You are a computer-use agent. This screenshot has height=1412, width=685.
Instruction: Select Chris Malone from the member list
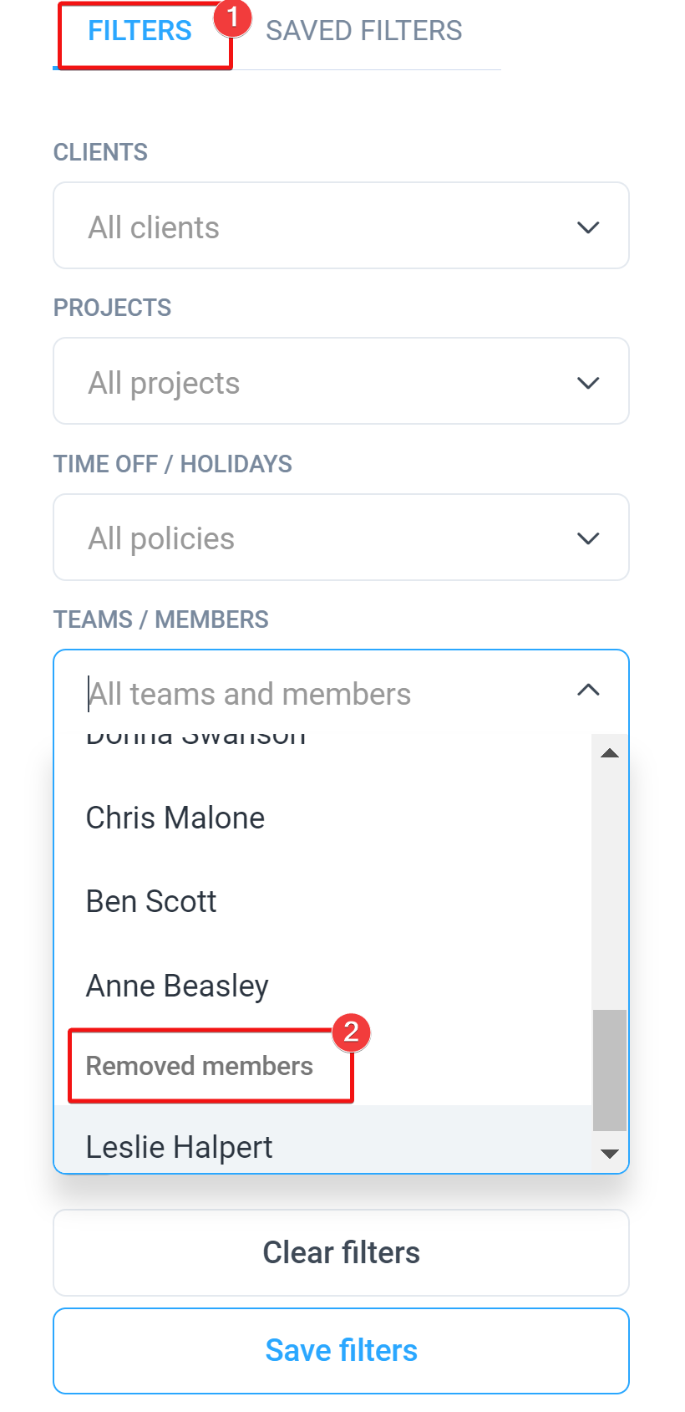click(323, 818)
